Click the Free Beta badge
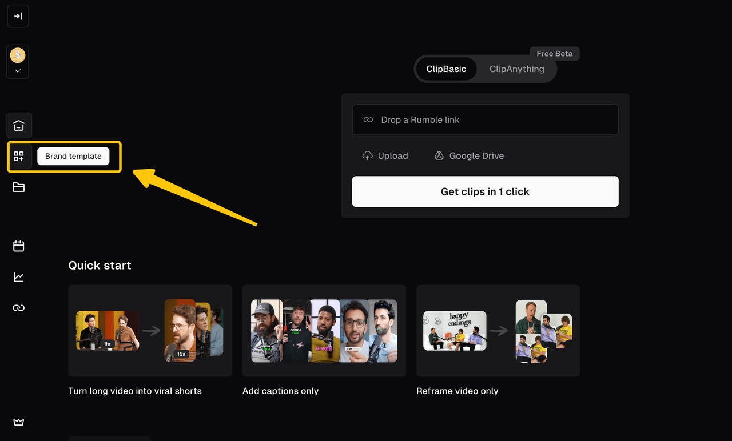Viewport: 732px width, 441px height. click(555, 53)
